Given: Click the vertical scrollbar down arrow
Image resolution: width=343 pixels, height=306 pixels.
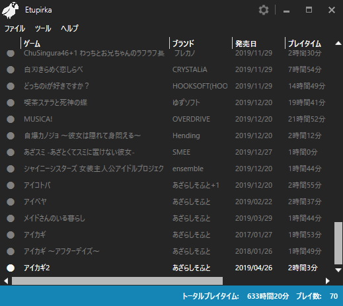Looking at the screenshot, I should [338, 270].
